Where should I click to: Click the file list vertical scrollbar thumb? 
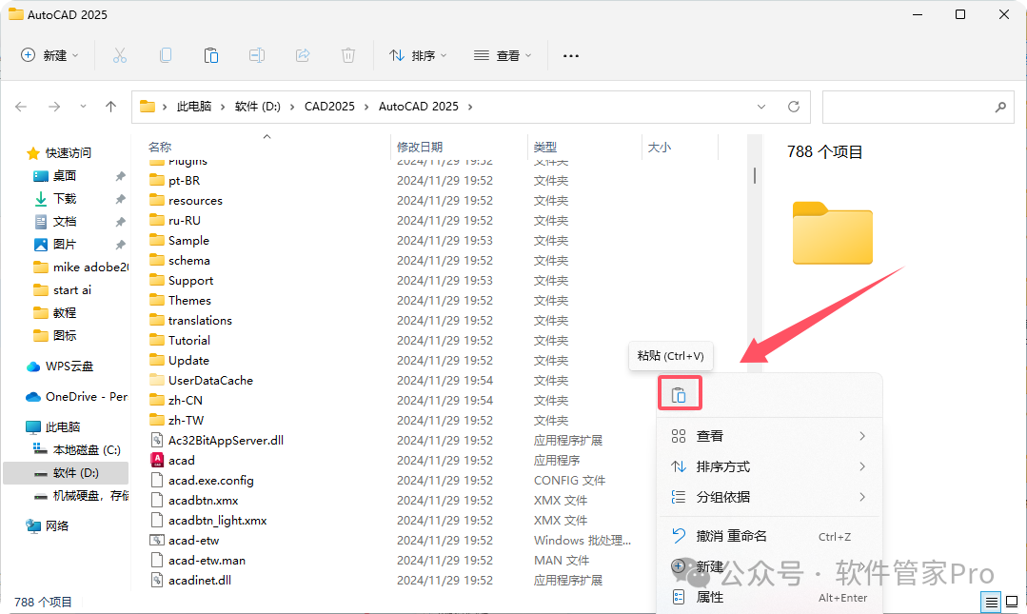[x=755, y=175]
